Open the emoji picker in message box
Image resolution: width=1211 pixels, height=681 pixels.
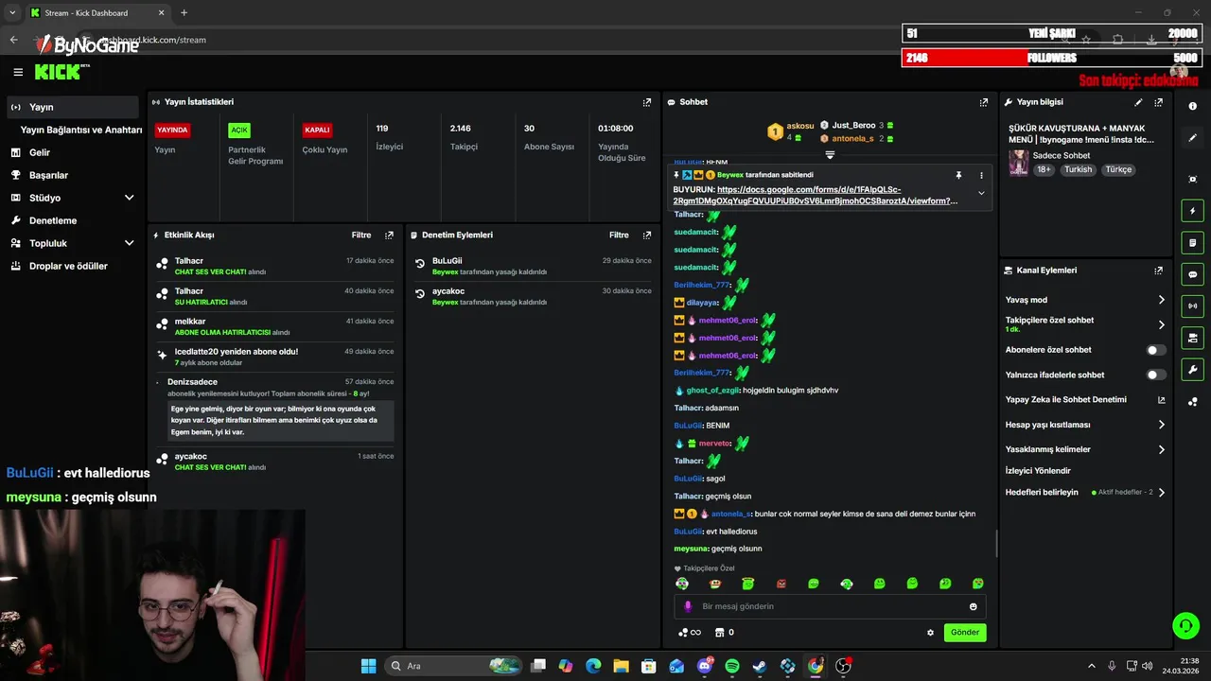tap(973, 606)
